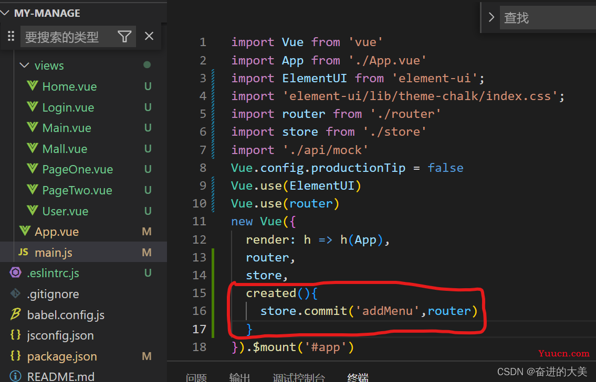Click into the 查找 find input field
The height and width of the screenshot is (382, 596).
point(547,17)
